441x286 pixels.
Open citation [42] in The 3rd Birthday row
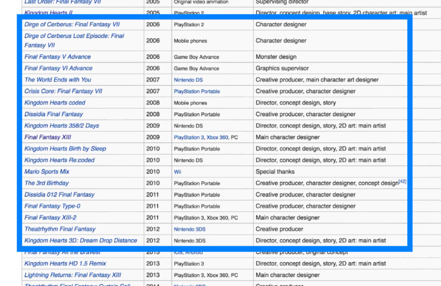[403, 181]
